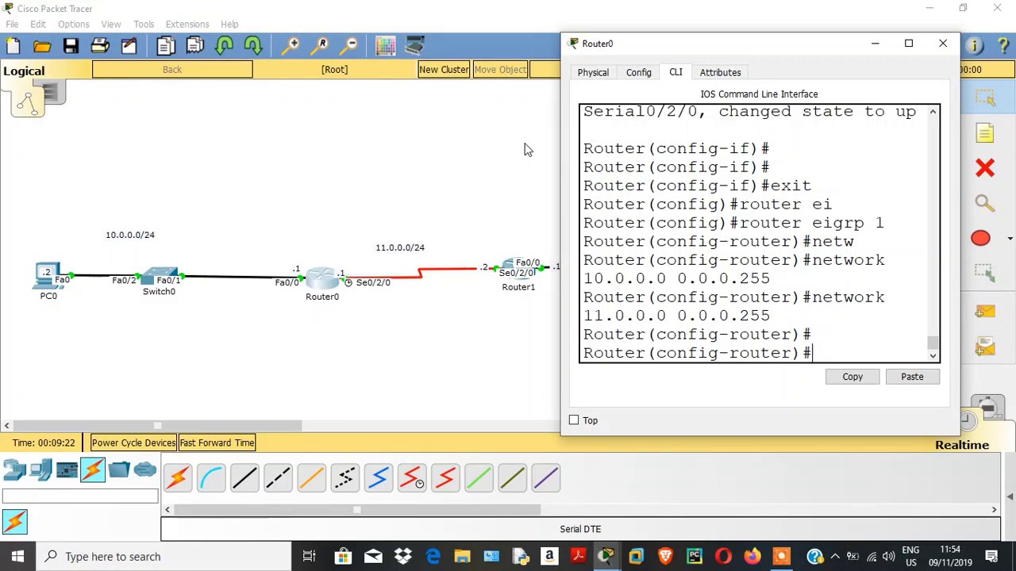Pick the automatic connection type

pyautogui.click(x=177, y=477)
